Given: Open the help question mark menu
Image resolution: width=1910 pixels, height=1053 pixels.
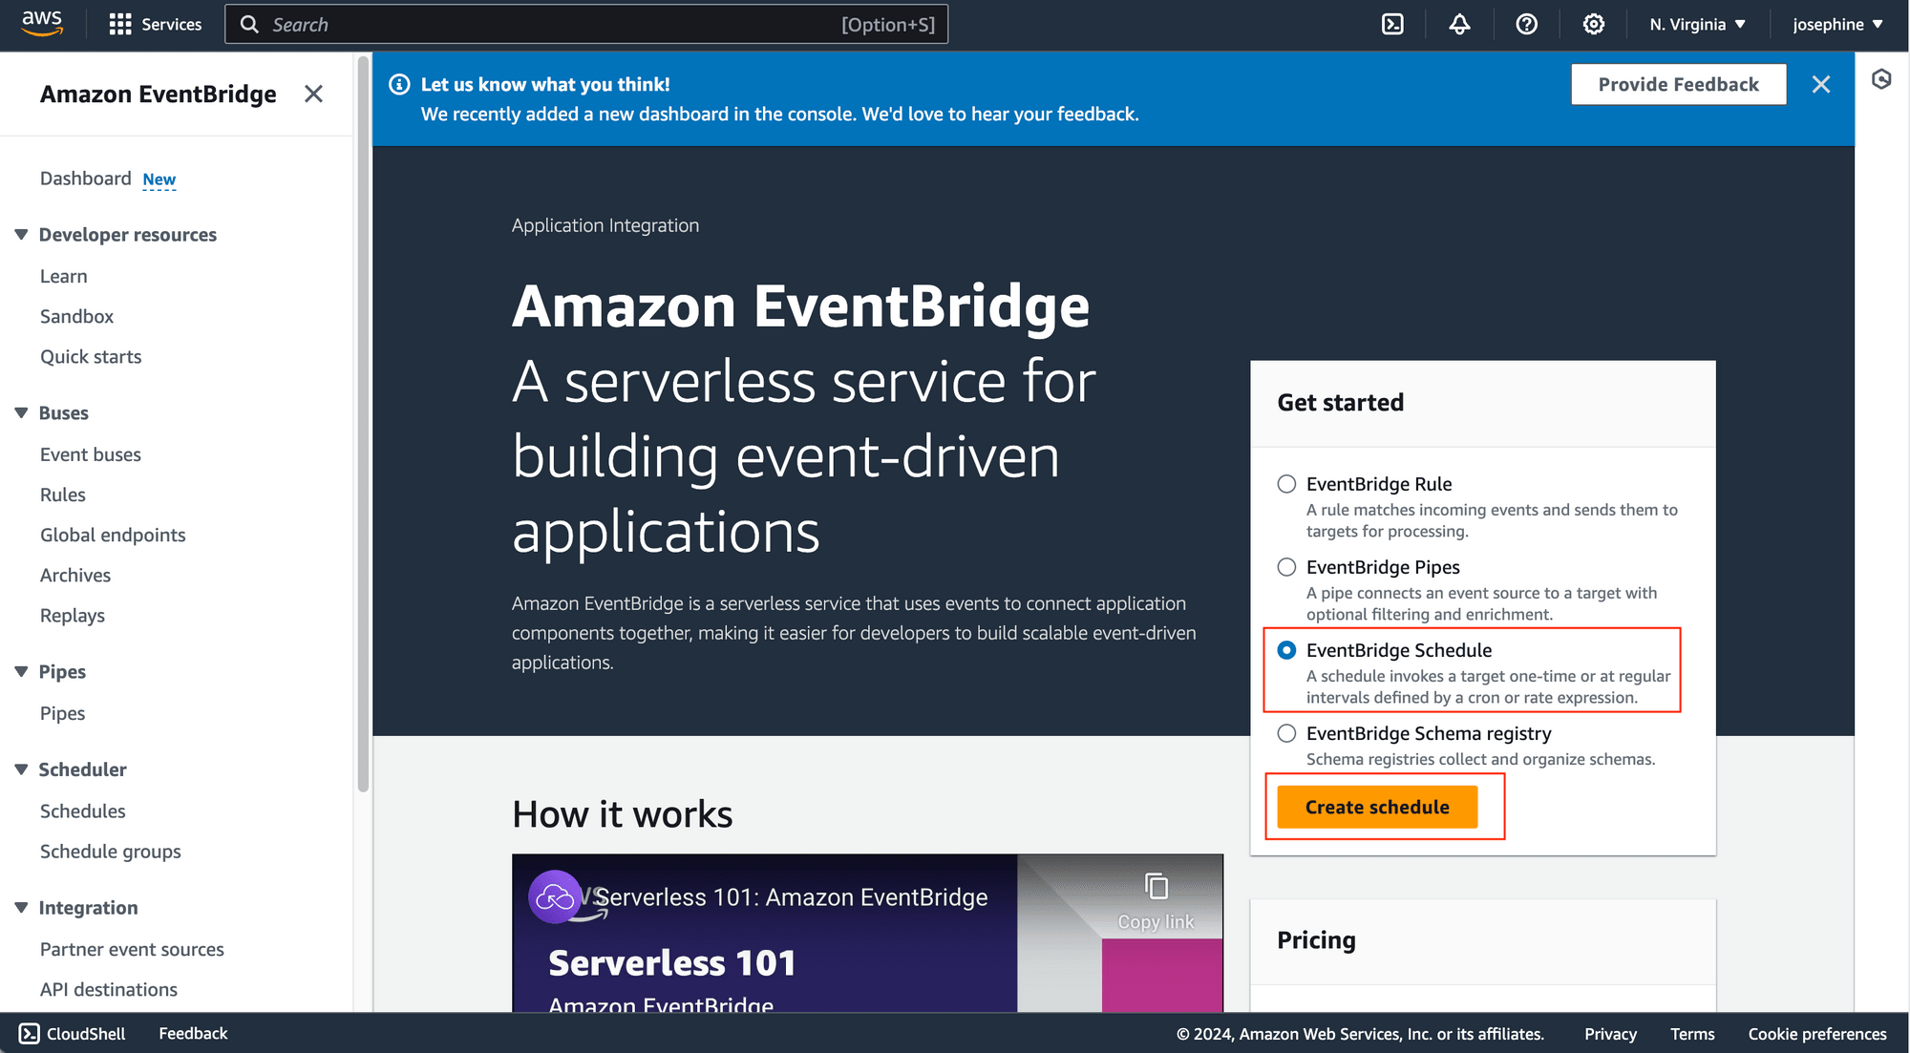Looking at the screenshot, I should click(x=1526, y=24).
